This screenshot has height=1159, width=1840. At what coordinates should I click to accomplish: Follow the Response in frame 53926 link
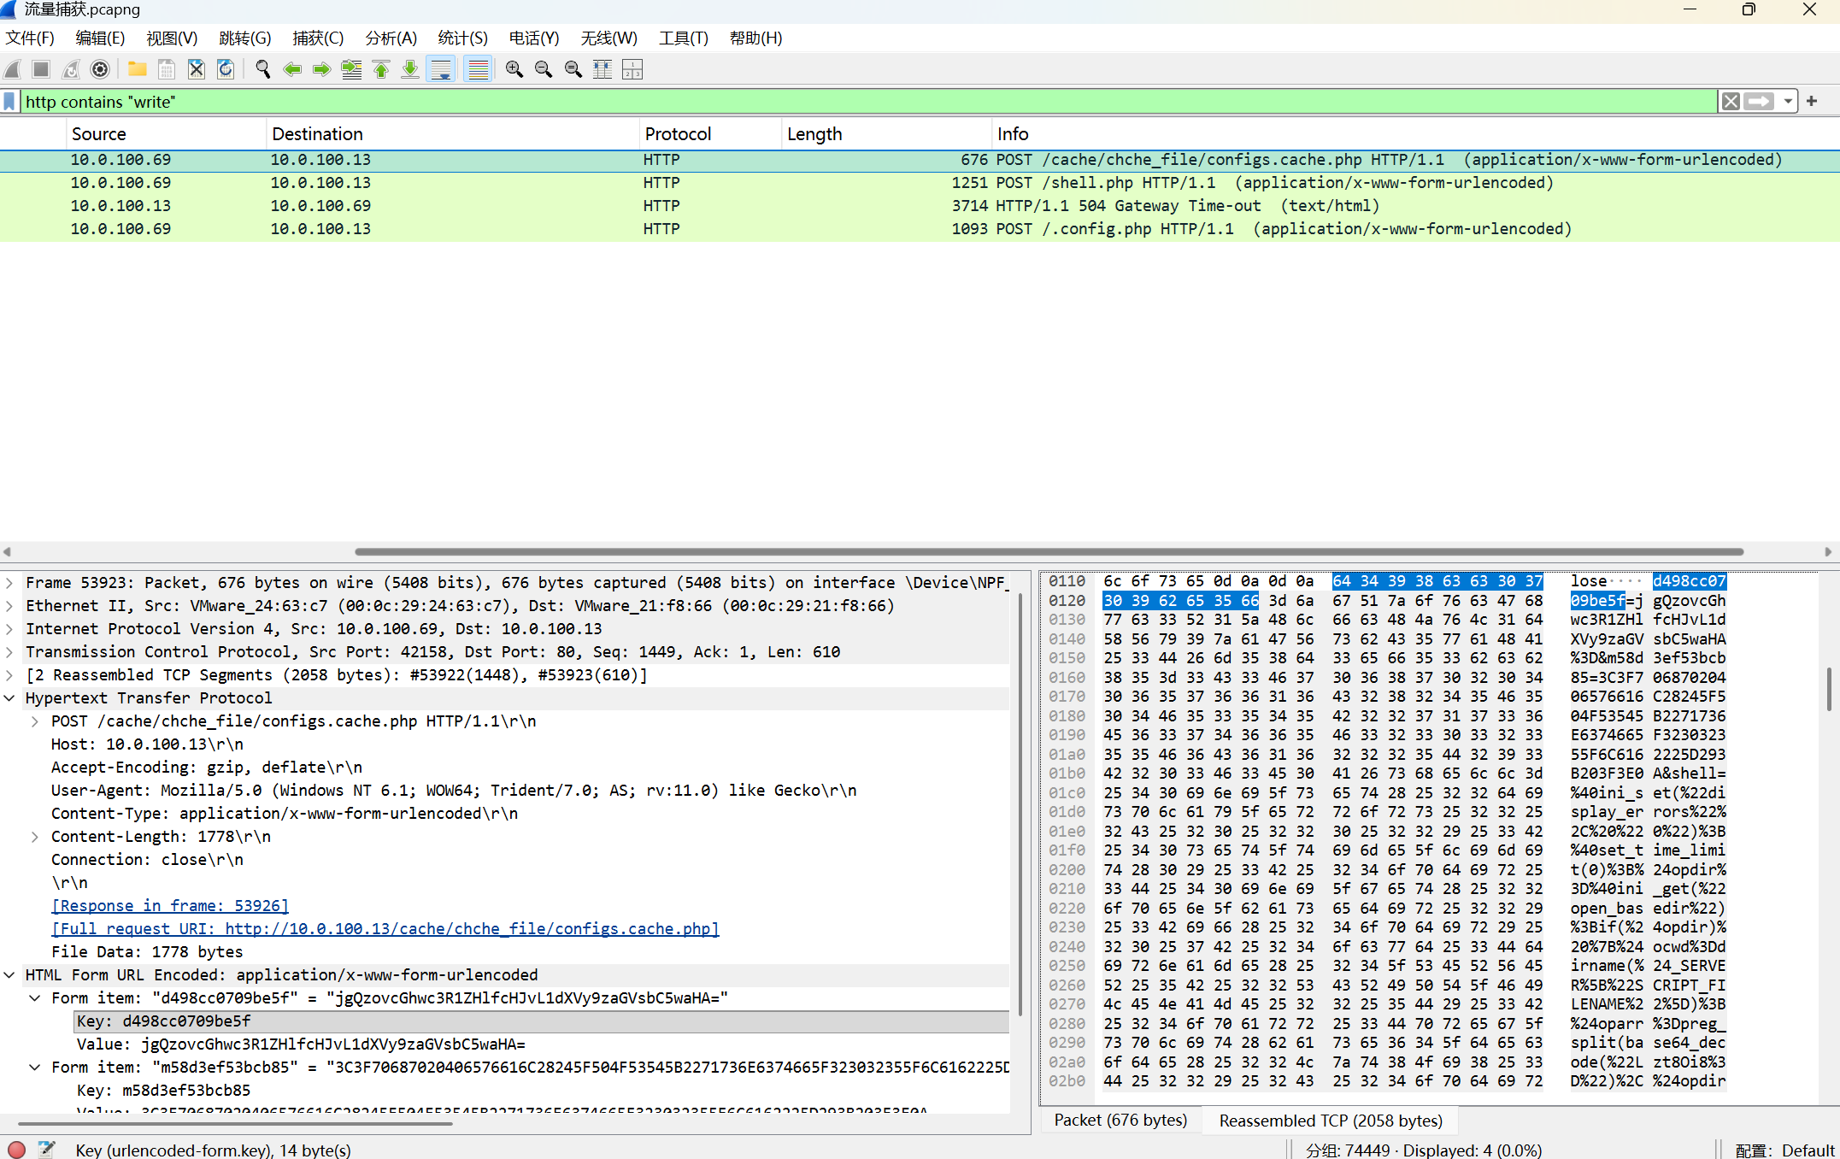(170, 906)
